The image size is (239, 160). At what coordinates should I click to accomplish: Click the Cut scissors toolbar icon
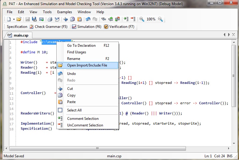pos(66,19)
